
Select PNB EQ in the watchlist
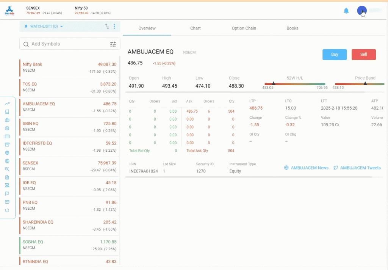pyautogui.click(x=69, y=206)
